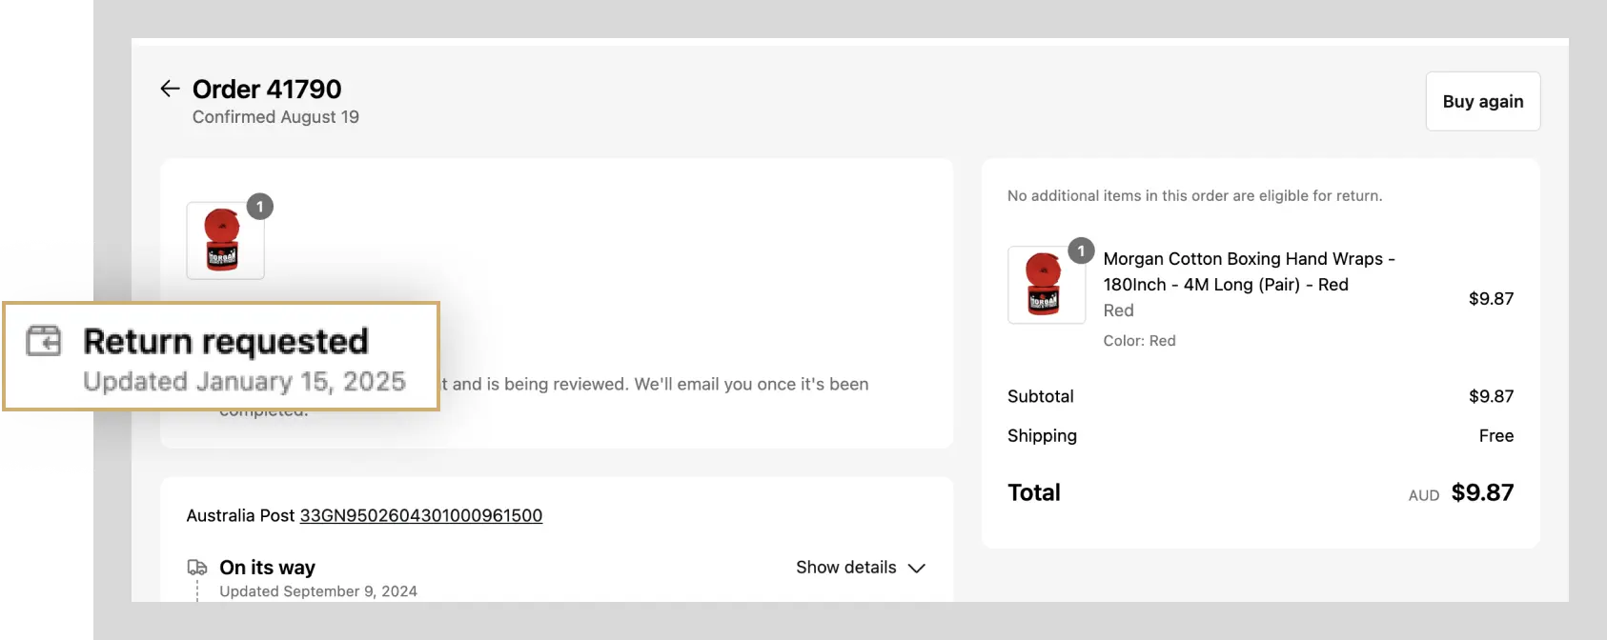
Task: Click the quantity badge on left product image
Action: pyautogui.click(x=260, y=207)
